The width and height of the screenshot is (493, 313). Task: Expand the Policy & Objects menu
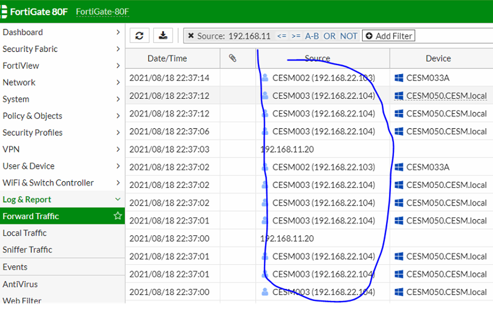click(x=62, y=116)
